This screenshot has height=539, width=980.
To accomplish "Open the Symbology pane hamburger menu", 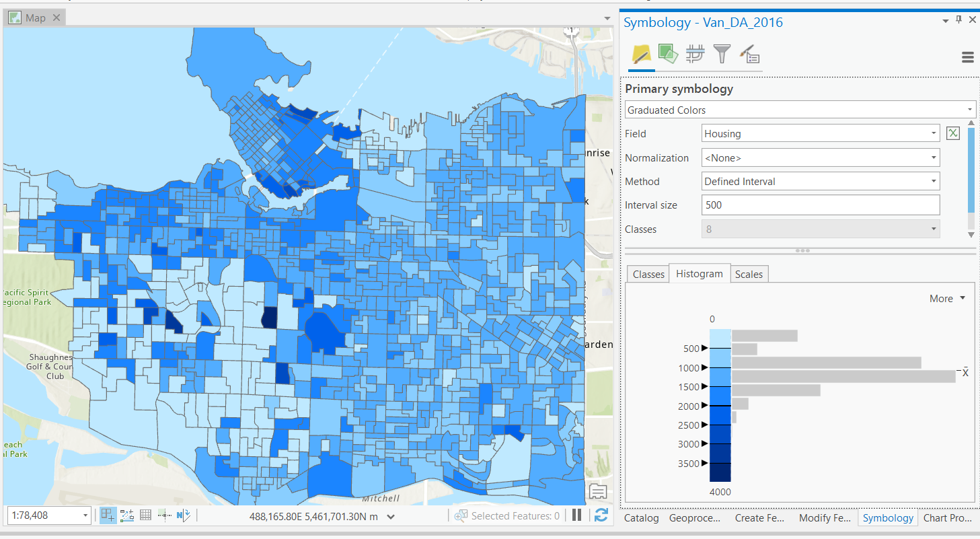I will pyautogui.click(x=967, y=58).
